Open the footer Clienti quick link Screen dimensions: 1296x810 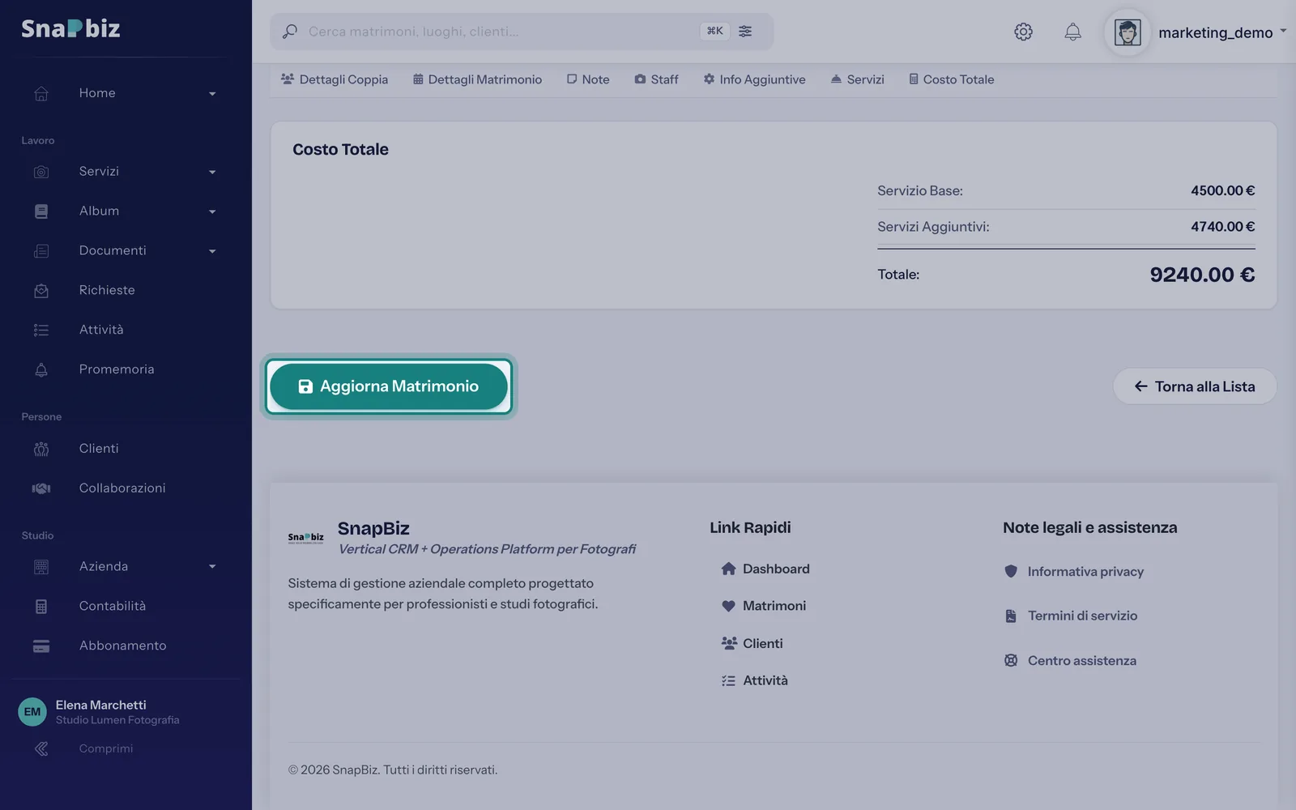tap(752, 643)
